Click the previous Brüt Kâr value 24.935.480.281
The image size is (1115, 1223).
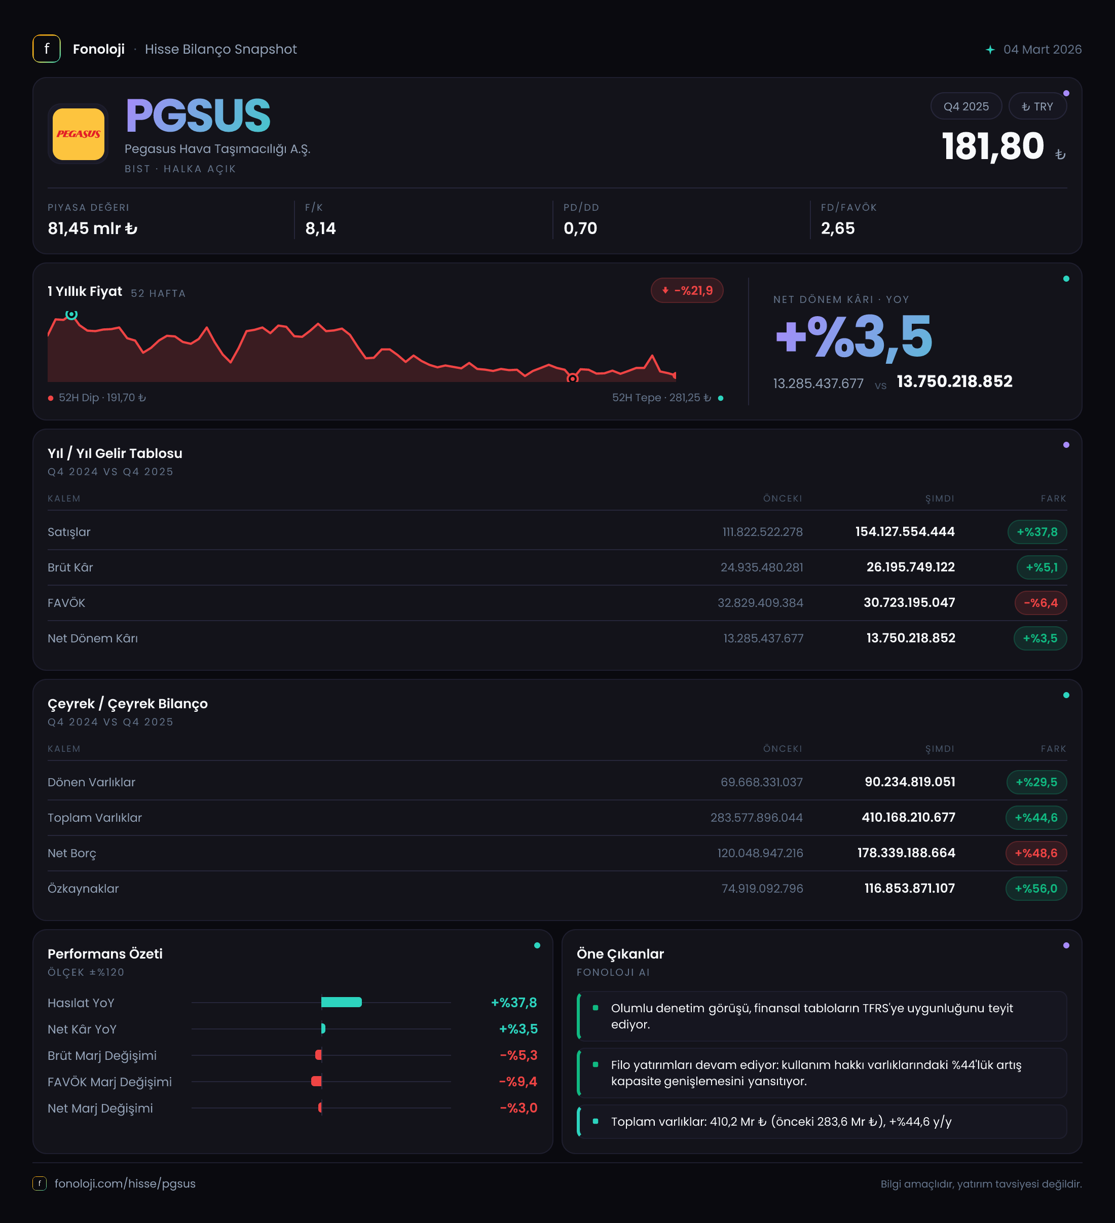(762, 567)
